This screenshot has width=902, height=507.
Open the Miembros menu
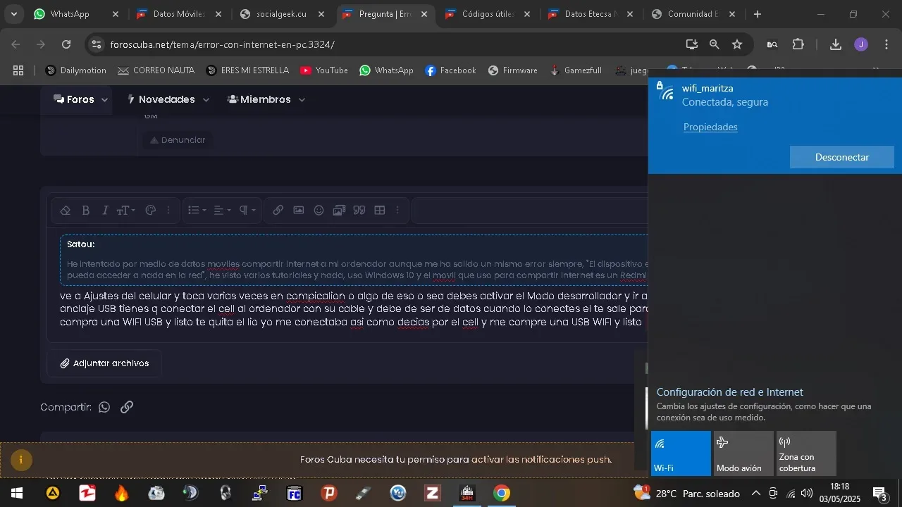(266, 100)
